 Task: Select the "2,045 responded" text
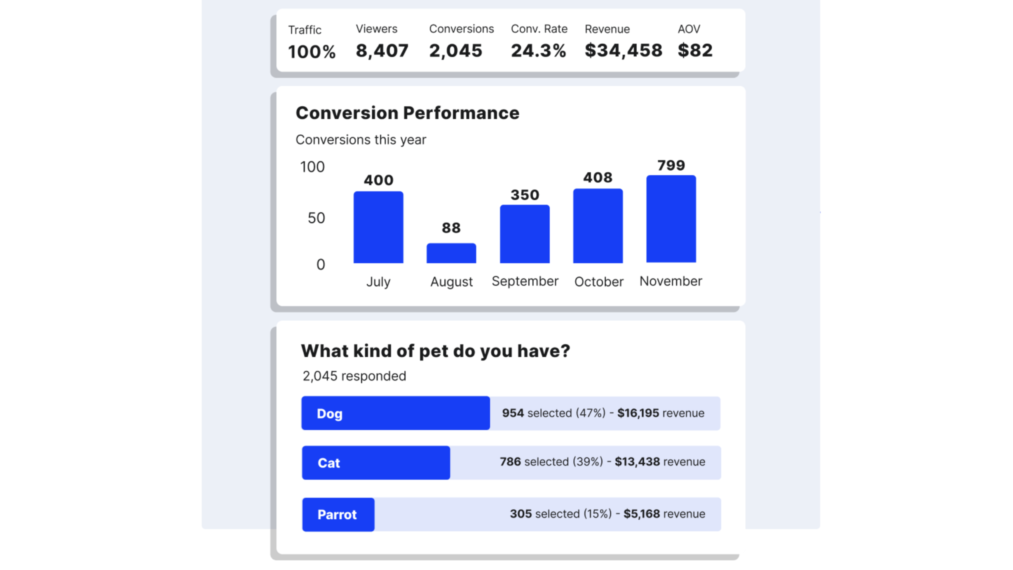tap(354, 376)
